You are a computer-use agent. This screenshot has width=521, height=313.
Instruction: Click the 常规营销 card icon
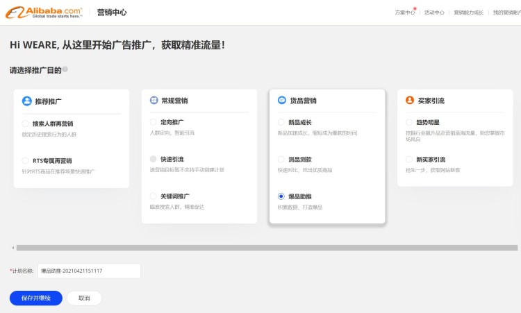click(154, 101)
